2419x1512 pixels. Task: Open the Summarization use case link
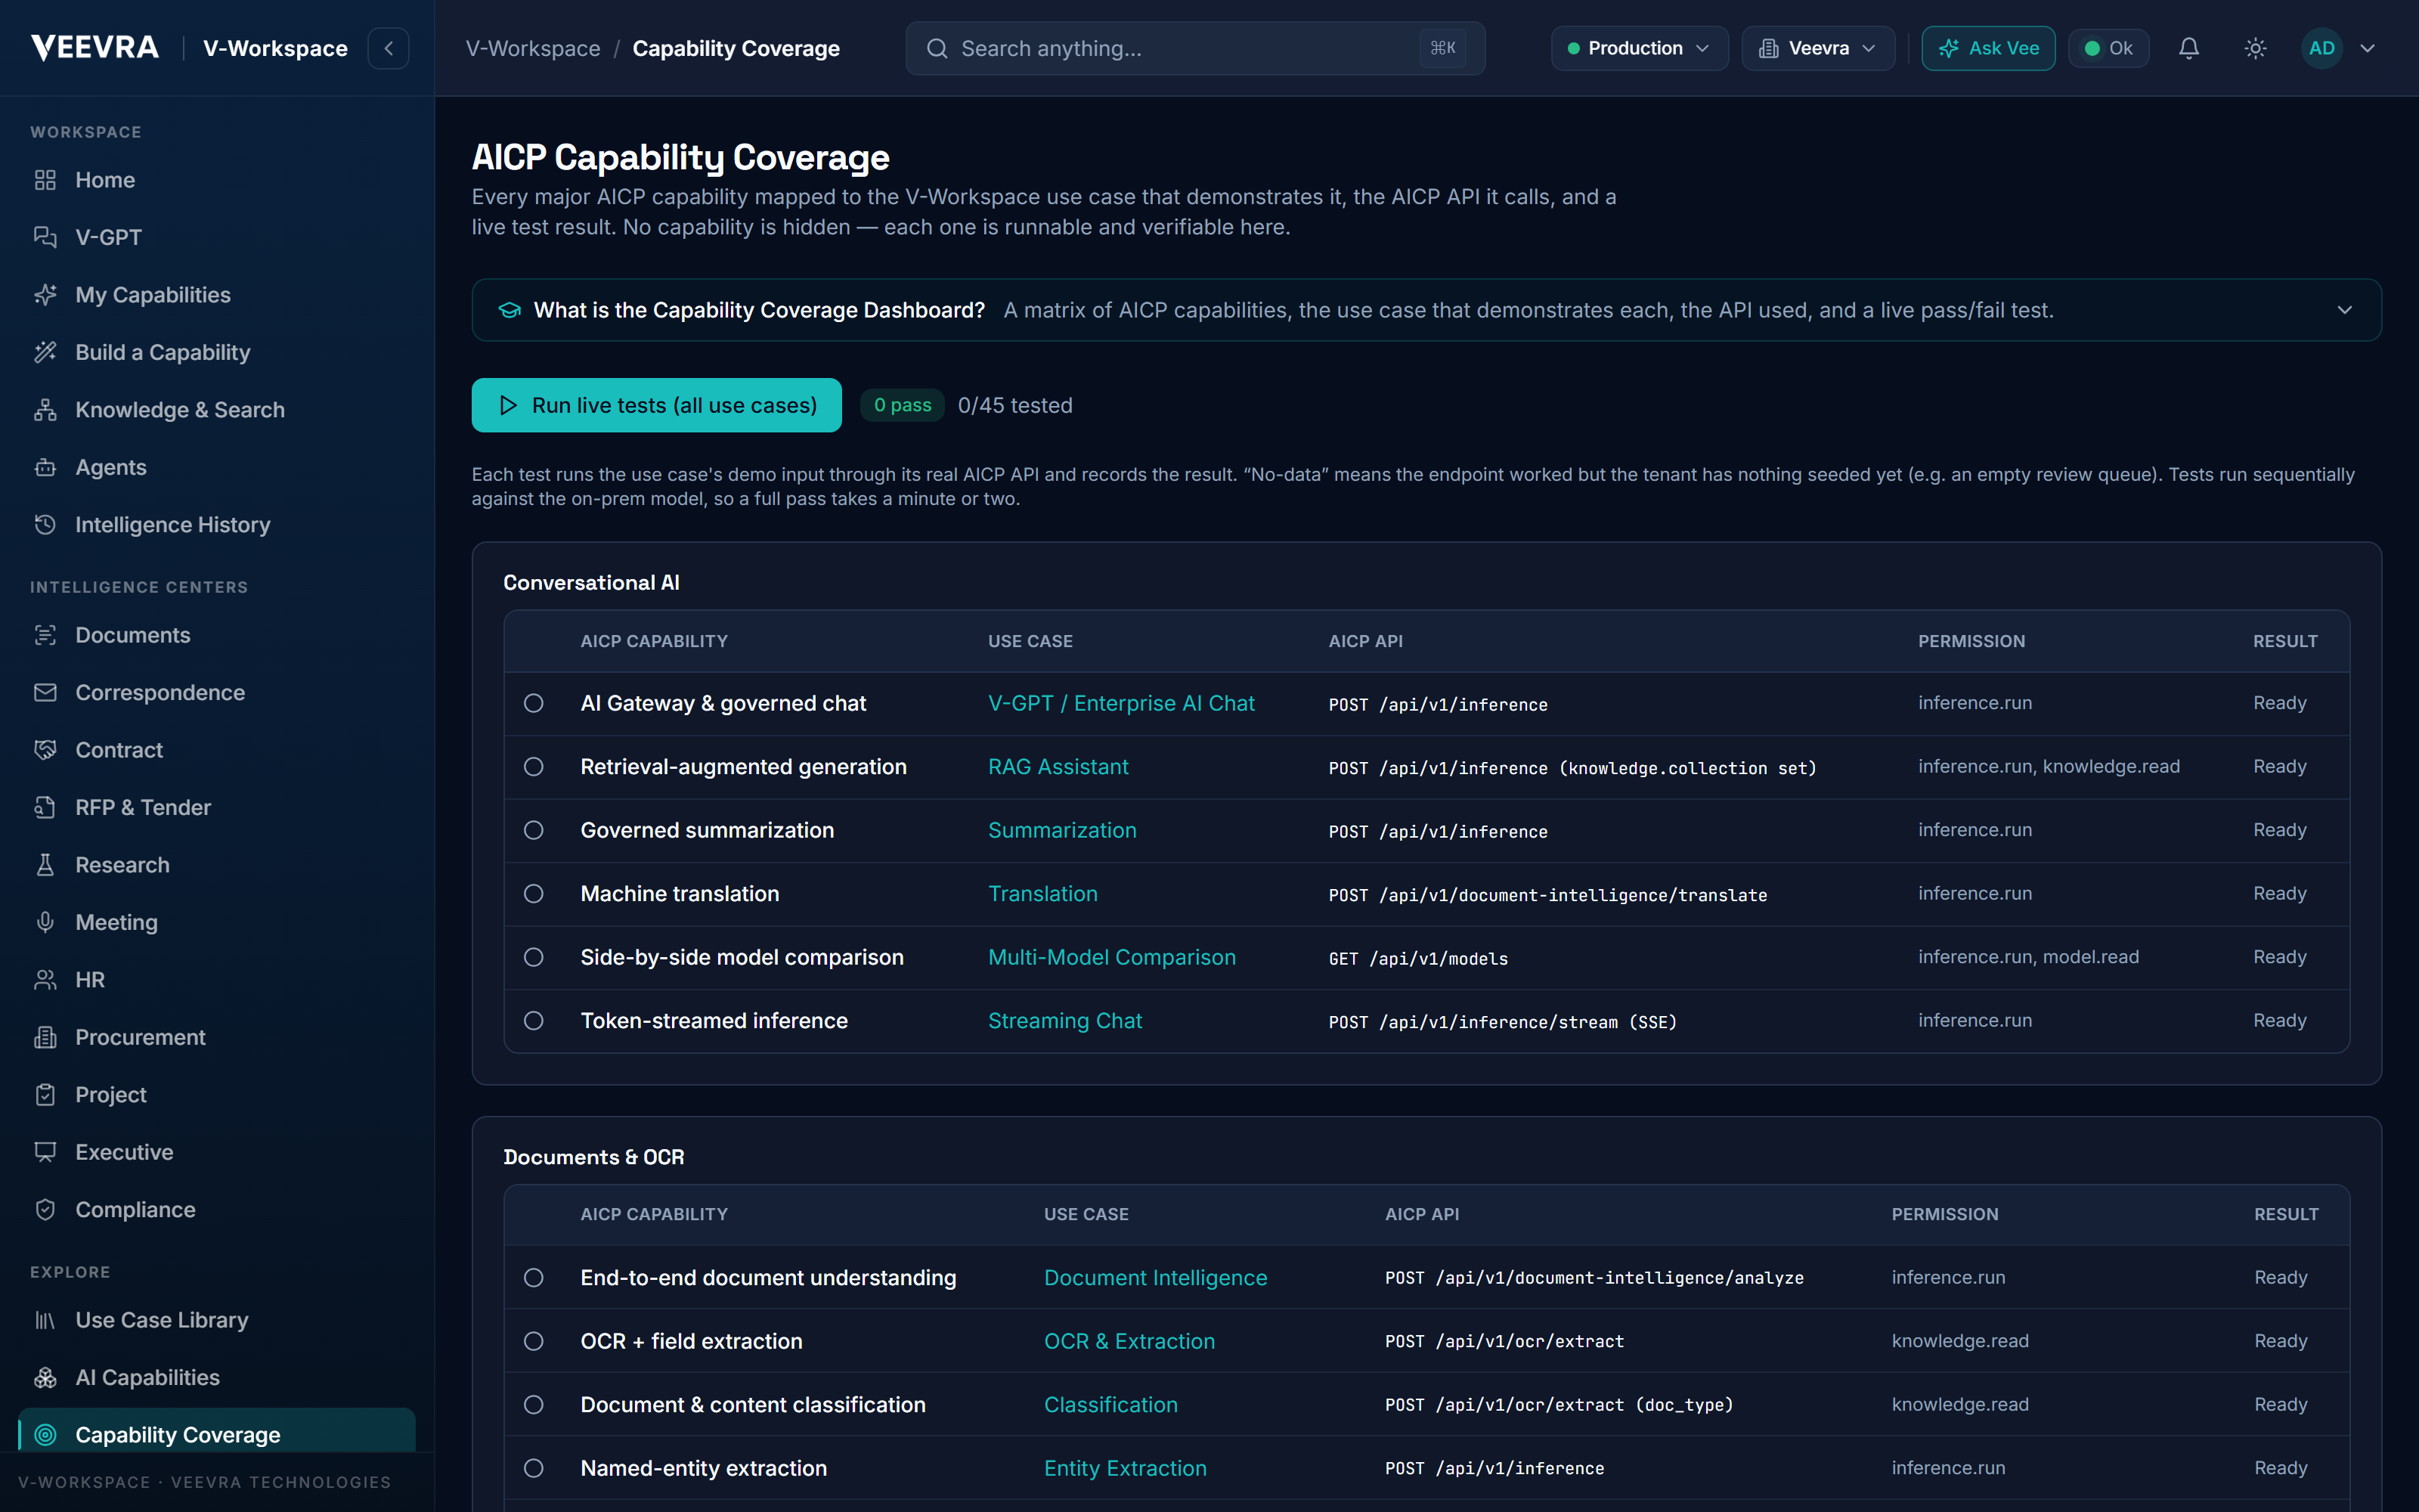[x=1063, y=830]
